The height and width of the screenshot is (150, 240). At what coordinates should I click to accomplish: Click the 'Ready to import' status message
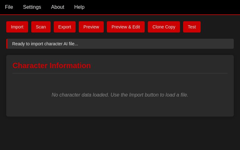tap(45, 44)
